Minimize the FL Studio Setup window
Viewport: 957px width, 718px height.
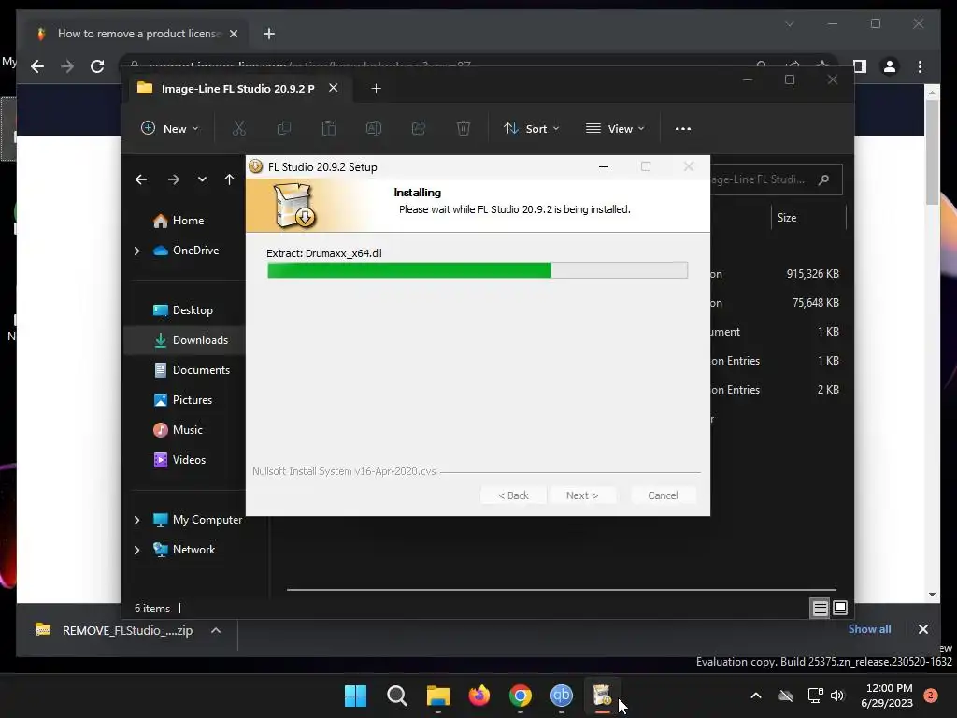[604, 166]
